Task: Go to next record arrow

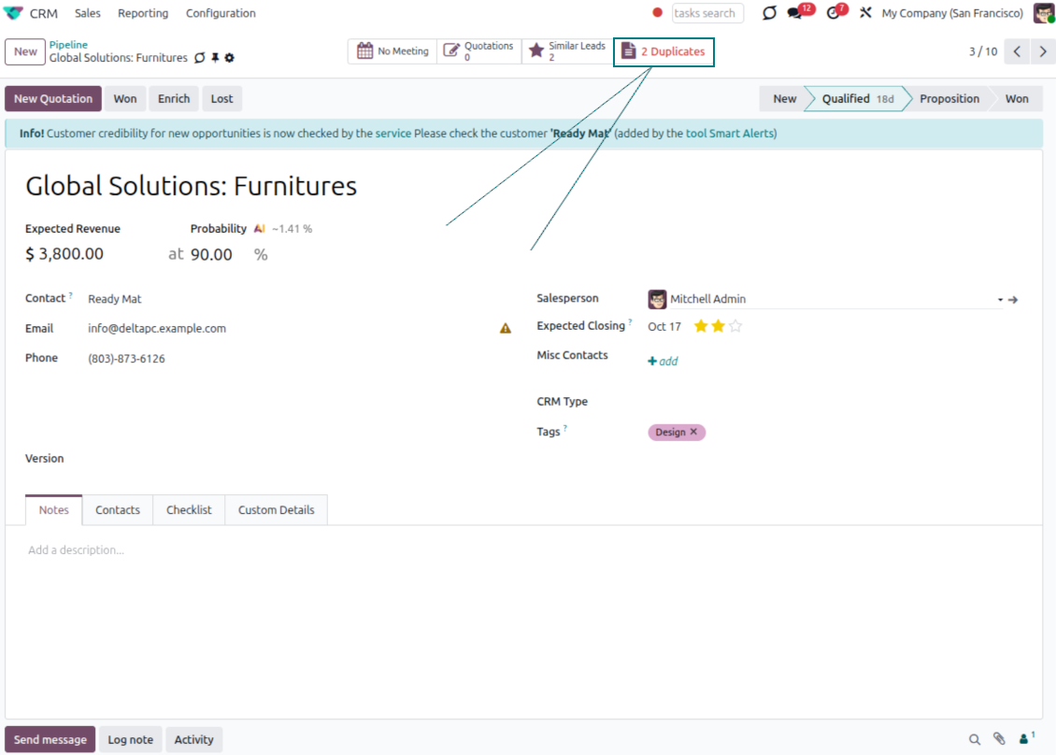Action: [x=1043, y=51]
